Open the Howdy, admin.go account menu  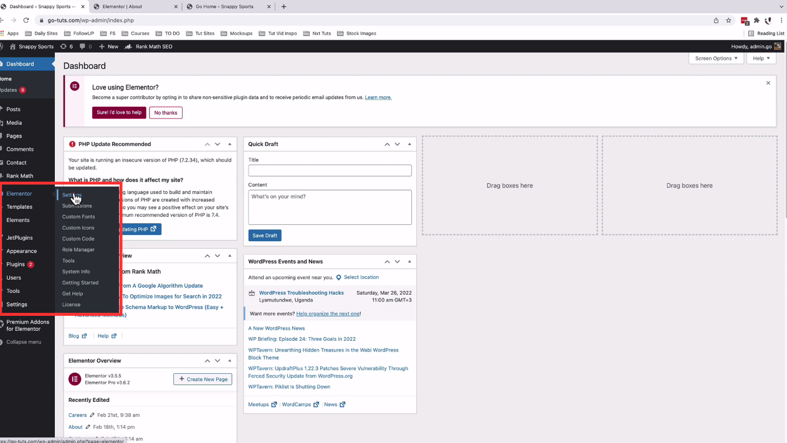[756, 47]
